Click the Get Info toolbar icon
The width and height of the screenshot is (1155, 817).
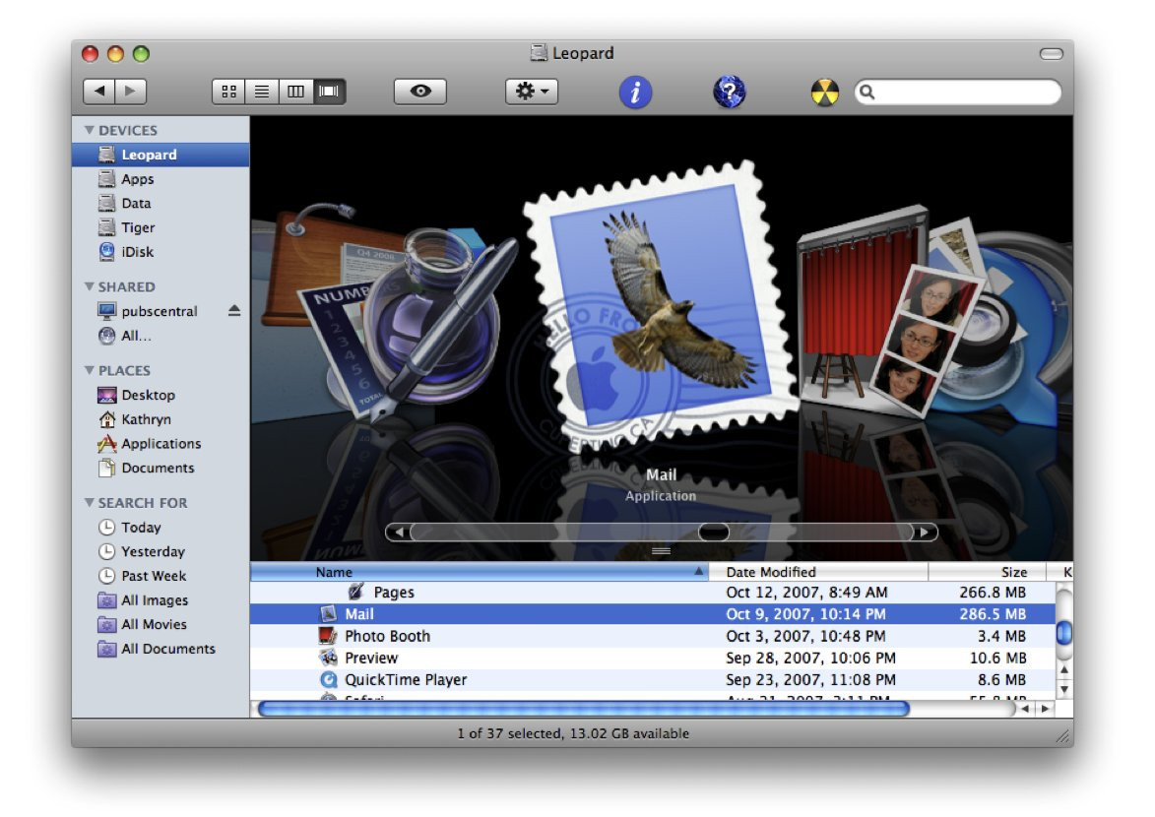coord(635,93)
